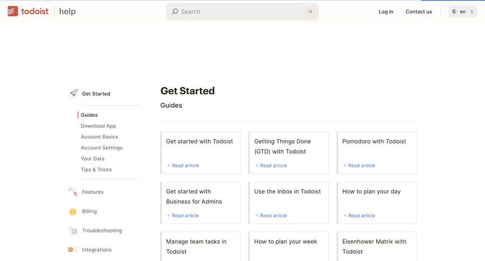
Task: Read article for Use the Inbox card
Action: 271,216
